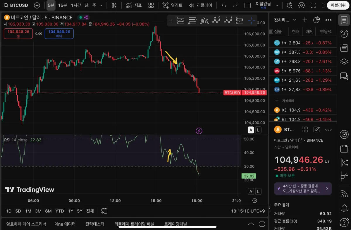This screenshot has width=351, height=230.
Task: Open object tree layers icon
Action: pos(344,62)
